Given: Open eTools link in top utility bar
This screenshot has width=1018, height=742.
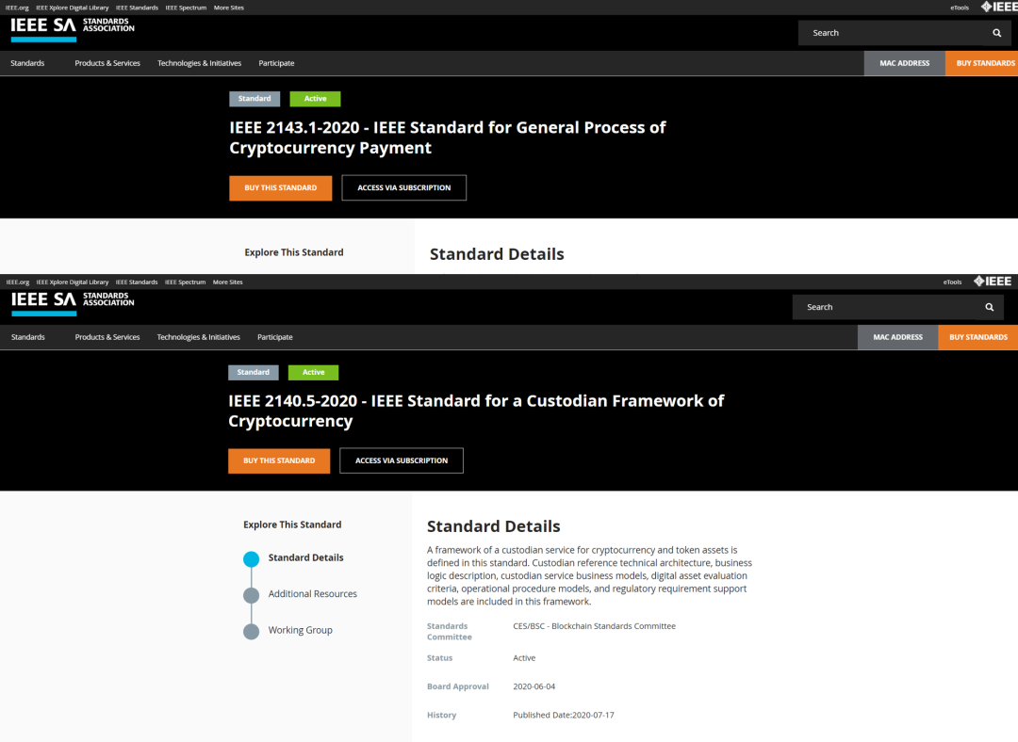Looking at the screenshot, I should [960, 8].
